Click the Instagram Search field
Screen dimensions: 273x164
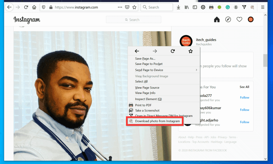click(134, 20)
